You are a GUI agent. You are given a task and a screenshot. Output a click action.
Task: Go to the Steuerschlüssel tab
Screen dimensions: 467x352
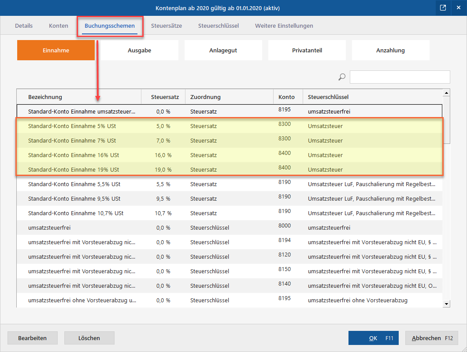pos(219,26)
